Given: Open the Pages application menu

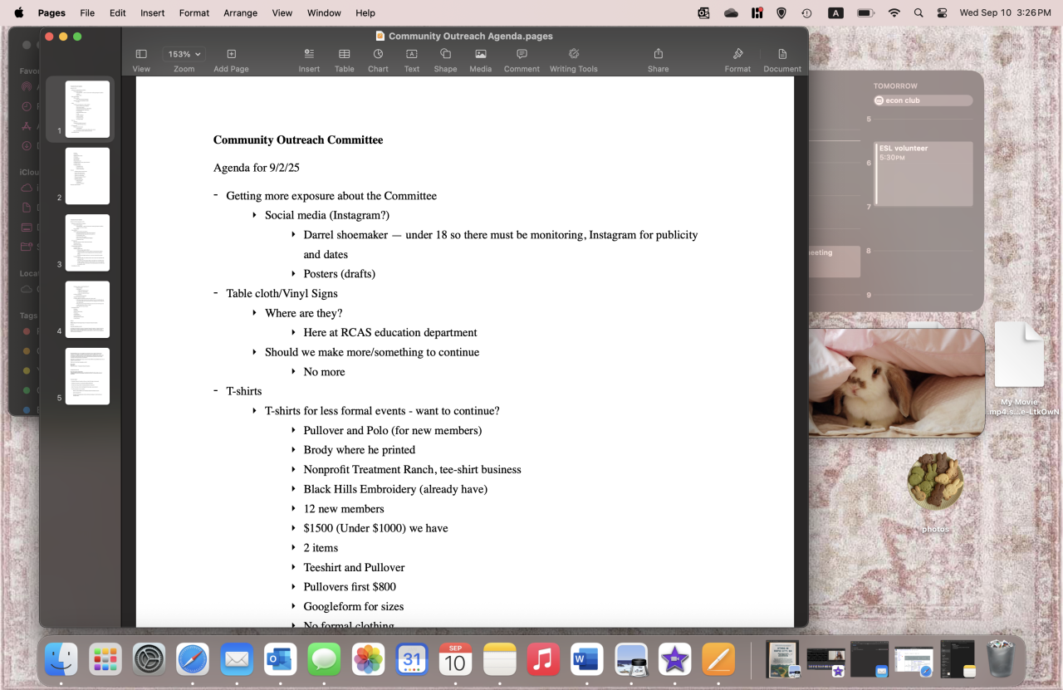Looking at the screenshot, I should [x=51, y=12].
